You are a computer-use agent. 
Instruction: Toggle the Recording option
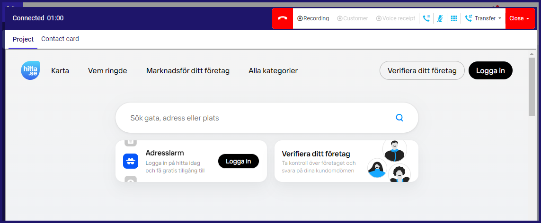point(313,18)
